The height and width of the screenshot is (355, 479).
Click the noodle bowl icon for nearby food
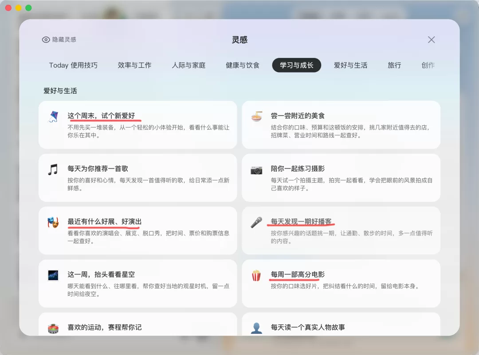(x=257, y=116)
